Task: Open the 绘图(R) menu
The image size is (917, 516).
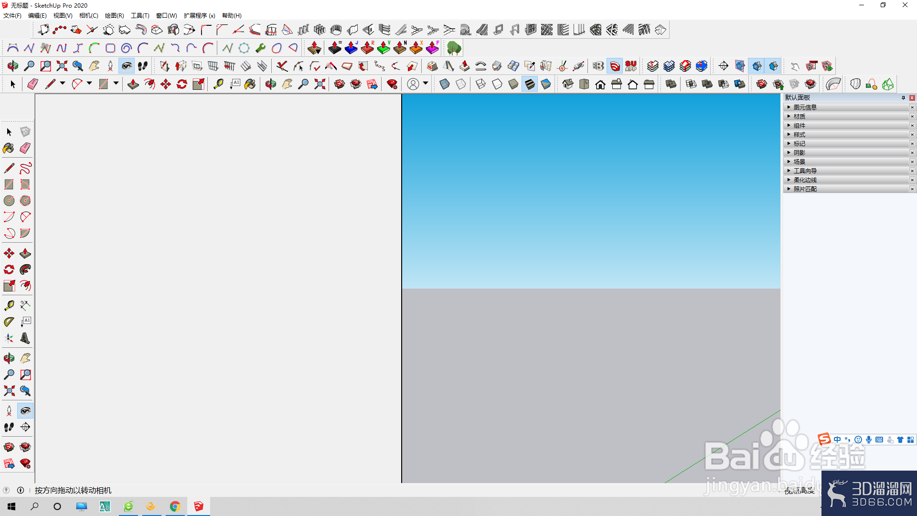Action: 114,16
